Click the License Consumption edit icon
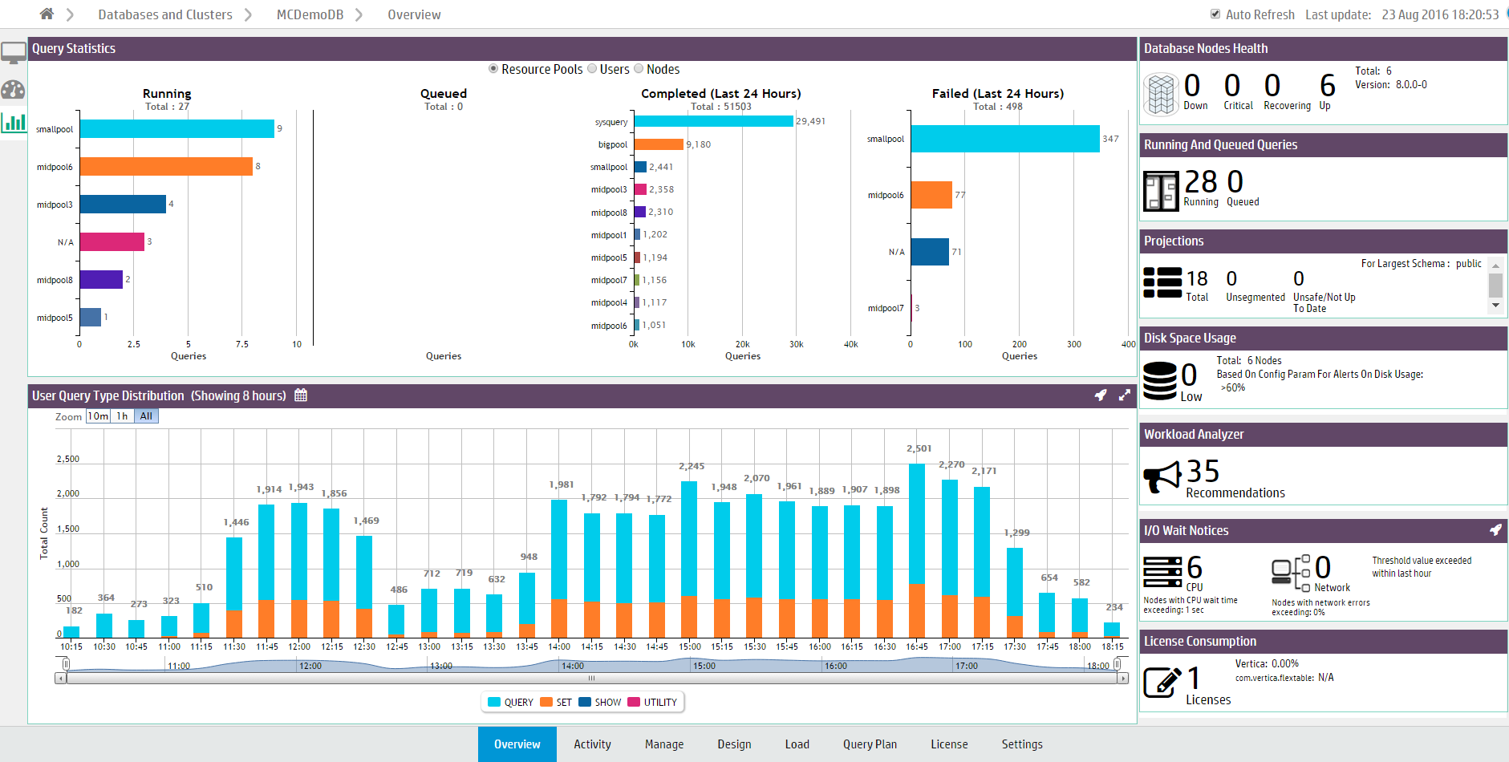Image resolution: width=1509 pixels, height=762 pixels. 1162,682
